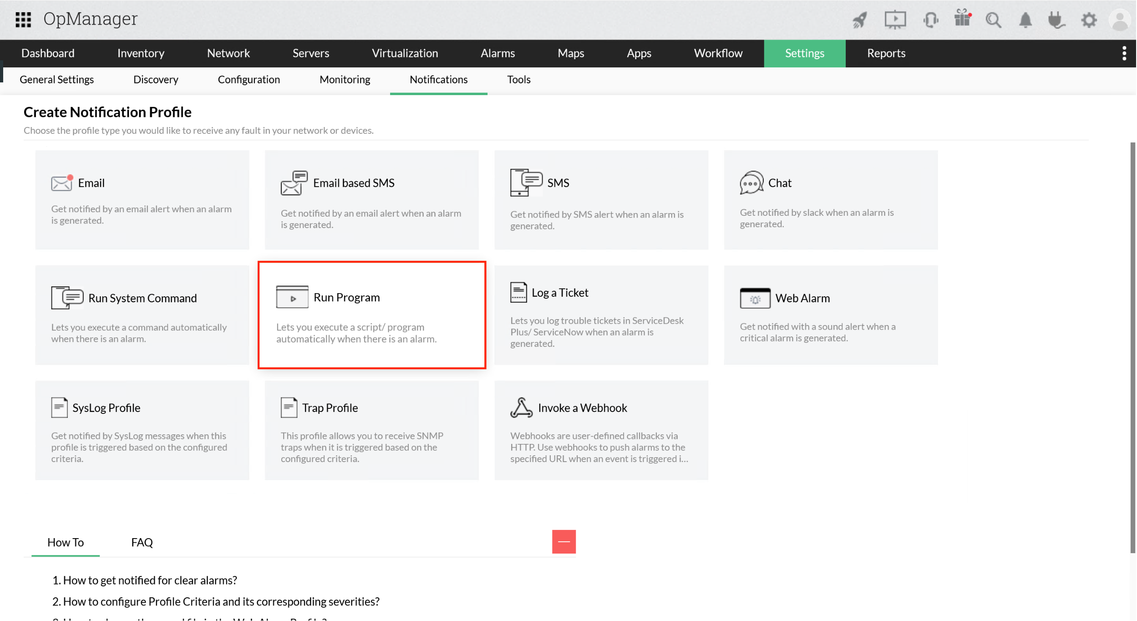The width and height of the screenshot is (1137, 621).
Task: Click the rocket quick-start icon
Action: click(x=860, y=20)
